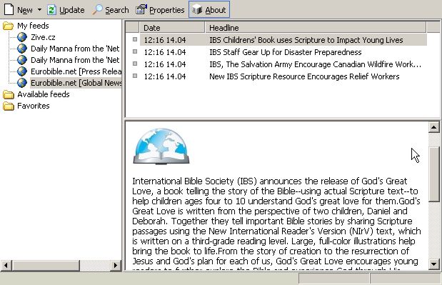442x285 pixels.
Task: Click the article's globe and book image
Action: tap(161, 146)
